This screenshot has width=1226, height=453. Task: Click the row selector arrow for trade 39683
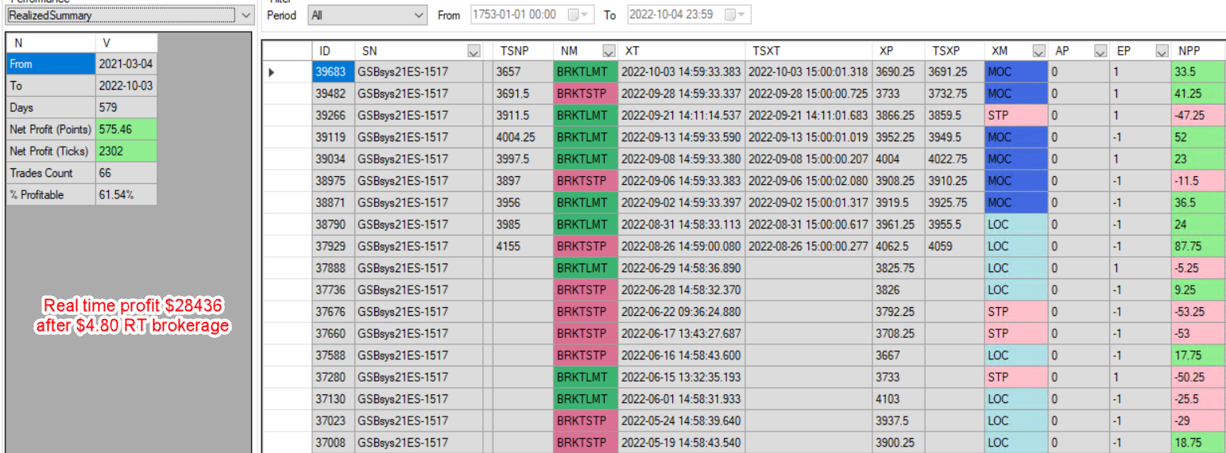point(272,72)
